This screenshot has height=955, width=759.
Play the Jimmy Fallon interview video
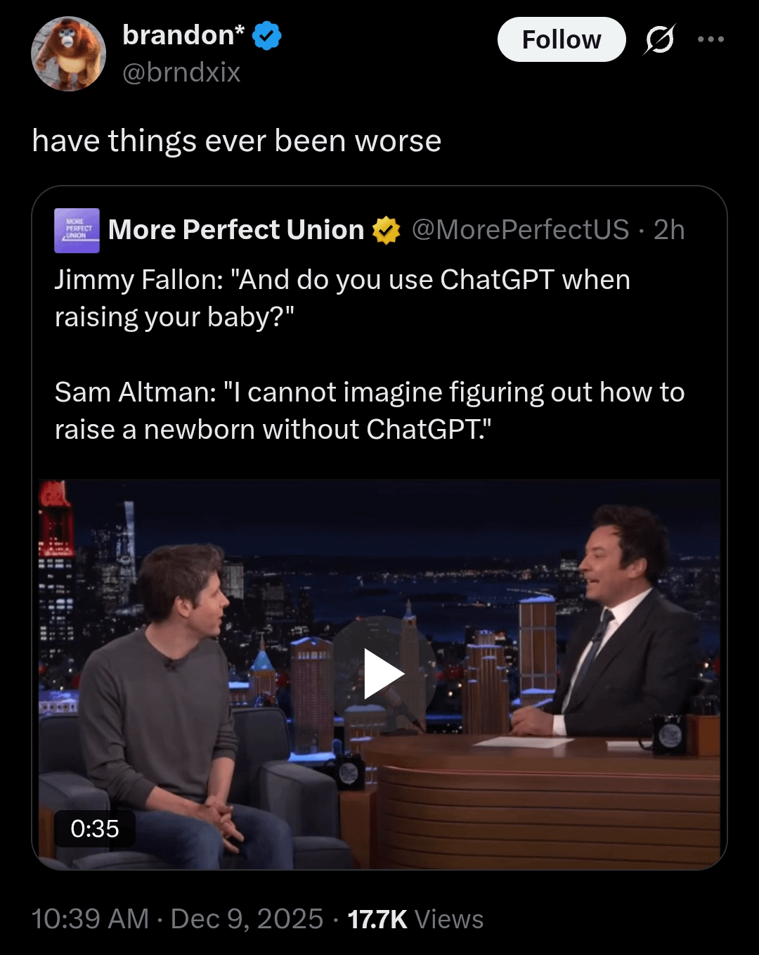pos(382,674)
